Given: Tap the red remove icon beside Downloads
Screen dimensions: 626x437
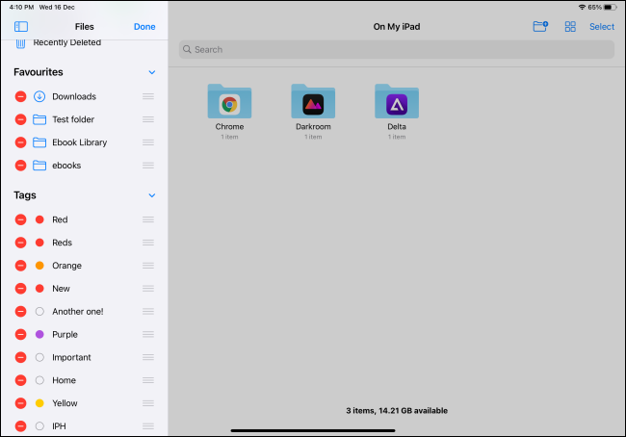Looking at the screenshot, I should (21, 96).
